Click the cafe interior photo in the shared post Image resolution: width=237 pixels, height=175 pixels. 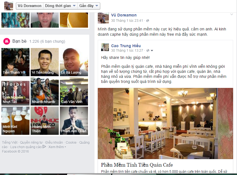tap(165, 123)
